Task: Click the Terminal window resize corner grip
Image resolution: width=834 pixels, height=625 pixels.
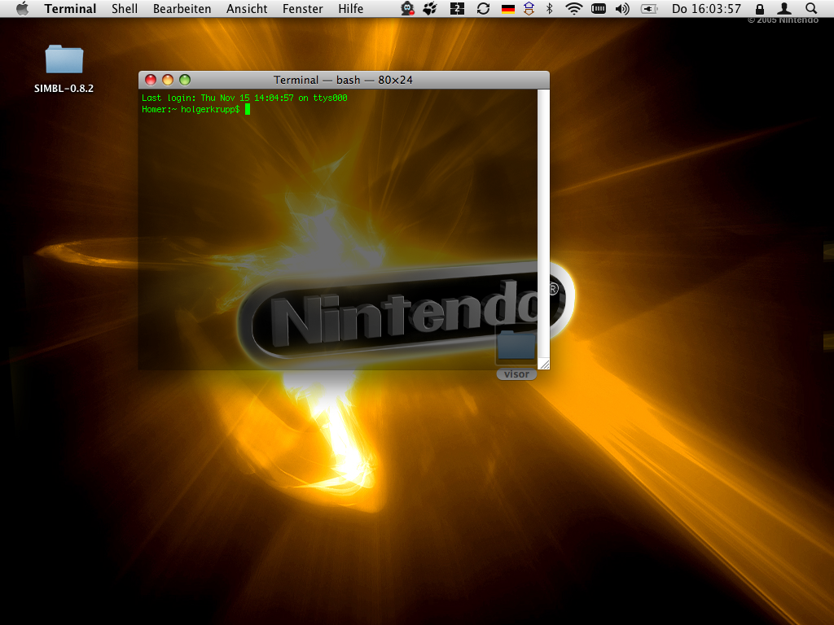Action: pyautogui.click(x=543, y=364)
